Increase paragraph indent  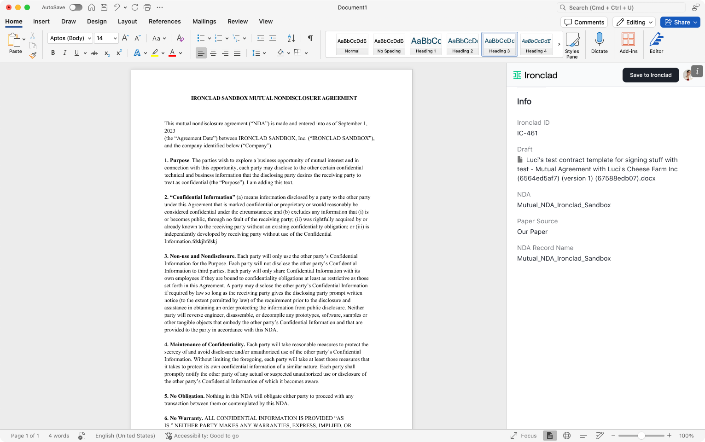tap(273, 38)
